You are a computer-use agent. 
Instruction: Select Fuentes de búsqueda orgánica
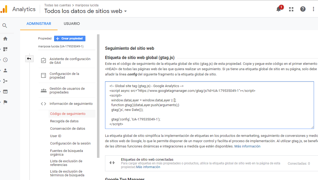(x=67, y=152)
